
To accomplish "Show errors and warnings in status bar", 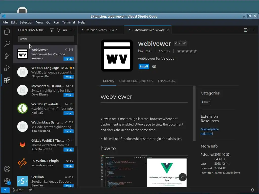I will (18, 190).
